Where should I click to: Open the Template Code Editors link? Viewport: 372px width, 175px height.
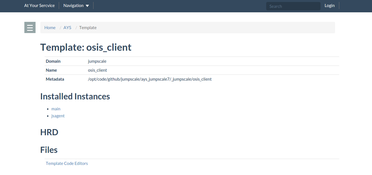pyautogui.click(x=67, y=163)
